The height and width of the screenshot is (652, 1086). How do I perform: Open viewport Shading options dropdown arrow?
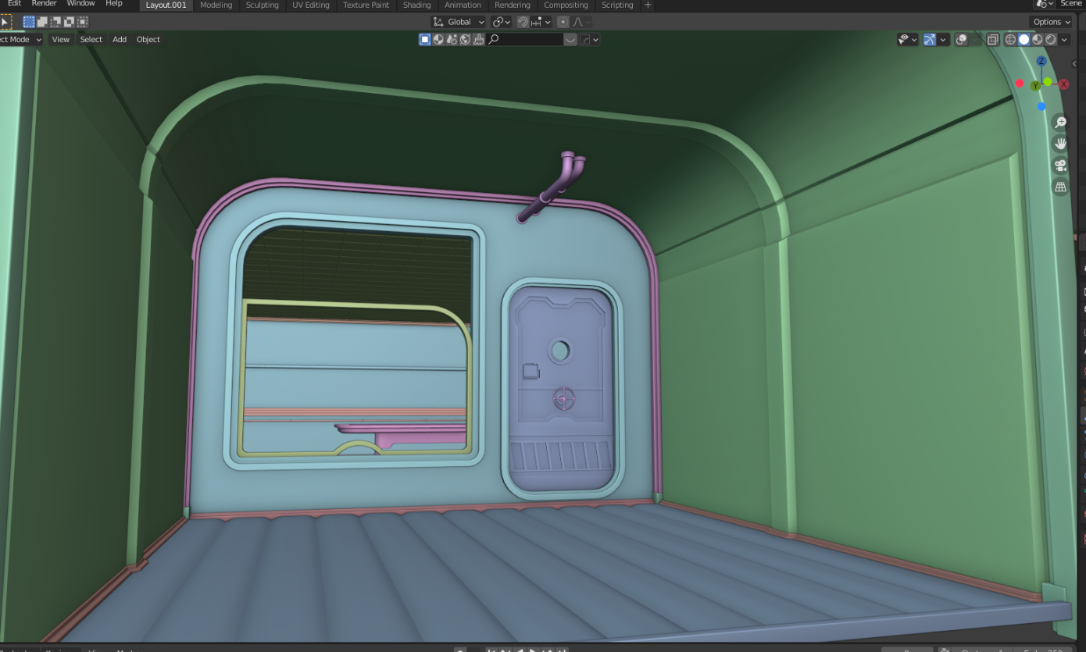tap(1065, 40)
